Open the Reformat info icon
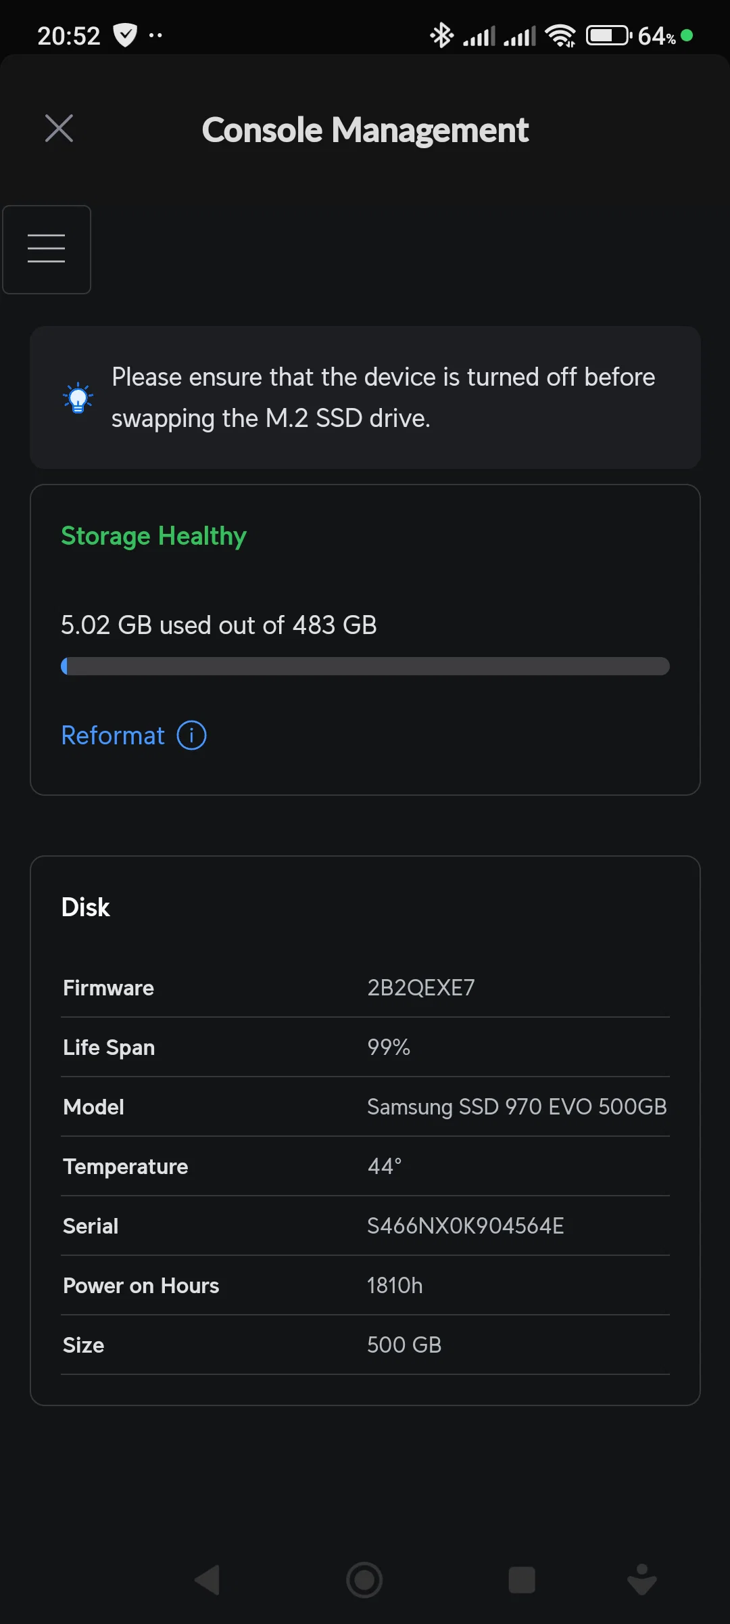The image size is (730, 1624). pyautogui.click(x=191, y=736)
